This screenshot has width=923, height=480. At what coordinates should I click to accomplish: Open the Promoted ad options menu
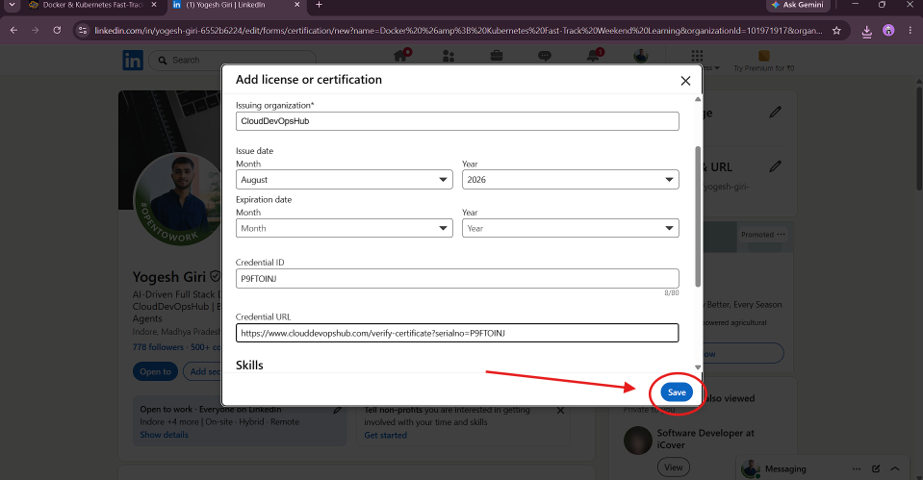click(x=782, y=234)
